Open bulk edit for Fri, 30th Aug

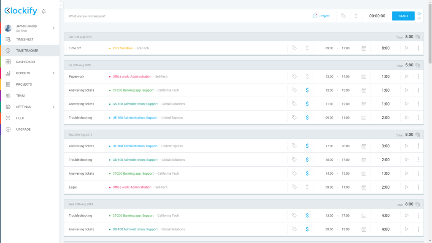[x=418, y=65]
